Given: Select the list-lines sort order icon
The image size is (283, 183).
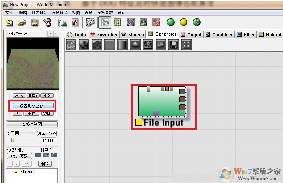Looking at the screenshot, I should pyautogui.click(x=38, y=155).
